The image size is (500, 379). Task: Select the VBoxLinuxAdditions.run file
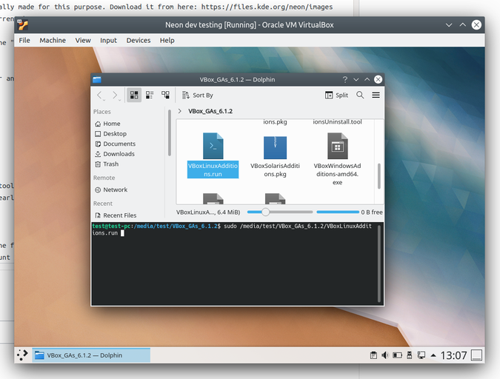coord(213,155)
